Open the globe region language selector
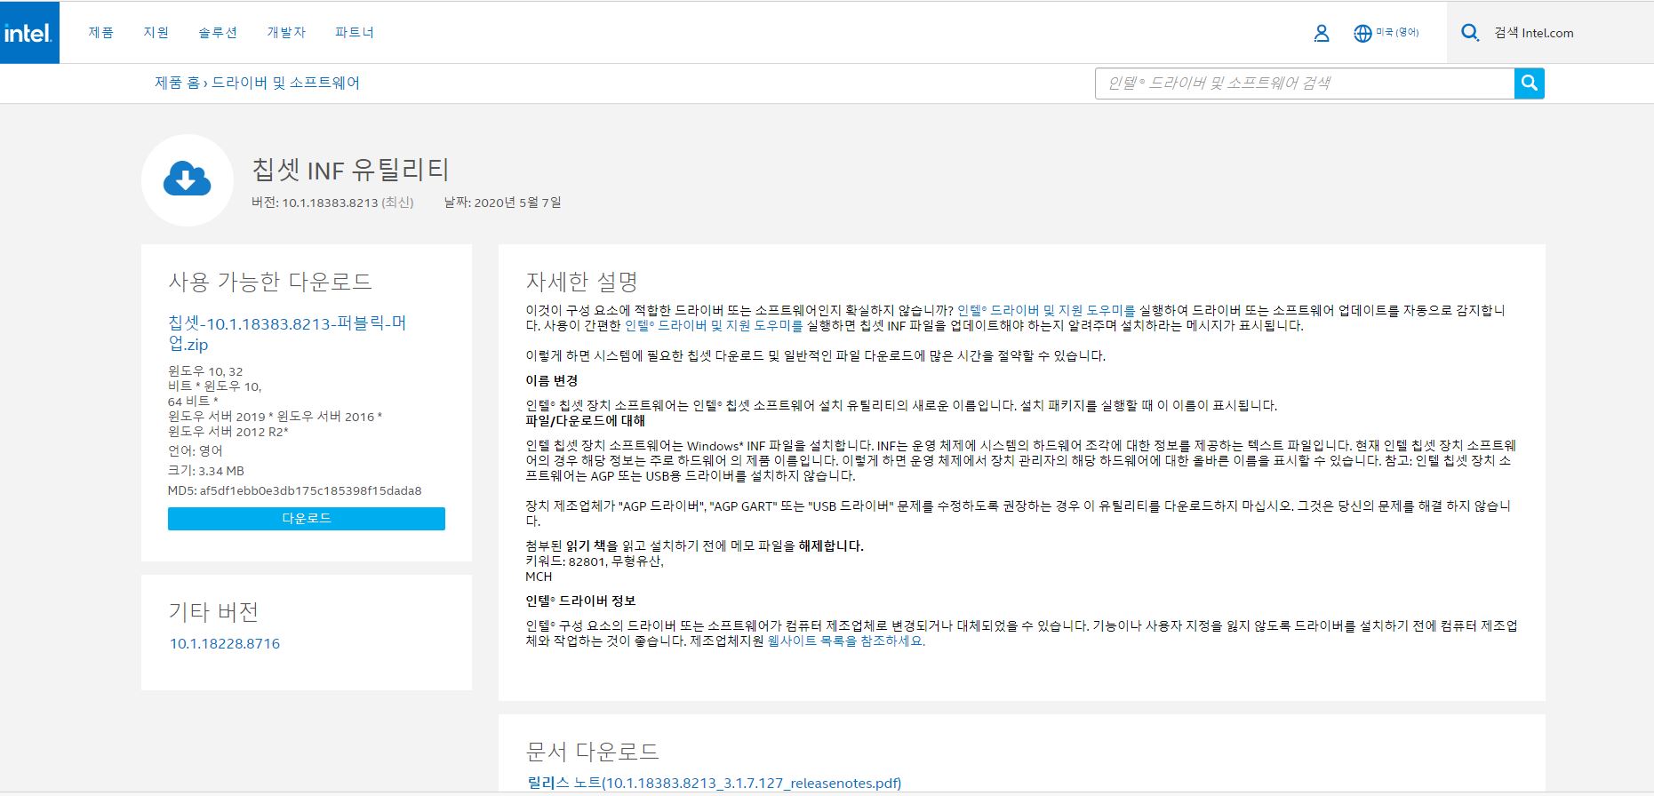This screenshot has width=1654, height=796. (x=1362, y=33)
